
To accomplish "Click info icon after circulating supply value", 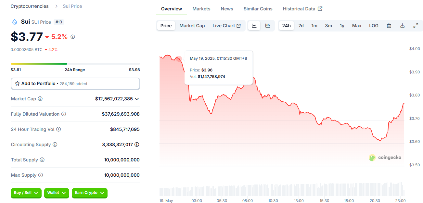I will (x=137, y=145).
